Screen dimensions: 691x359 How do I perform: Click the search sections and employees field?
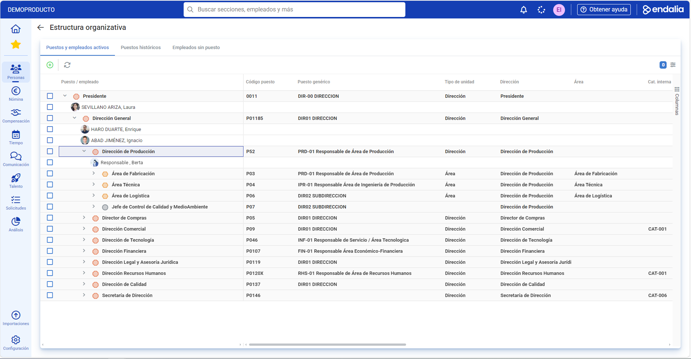[x=295, y=10]
